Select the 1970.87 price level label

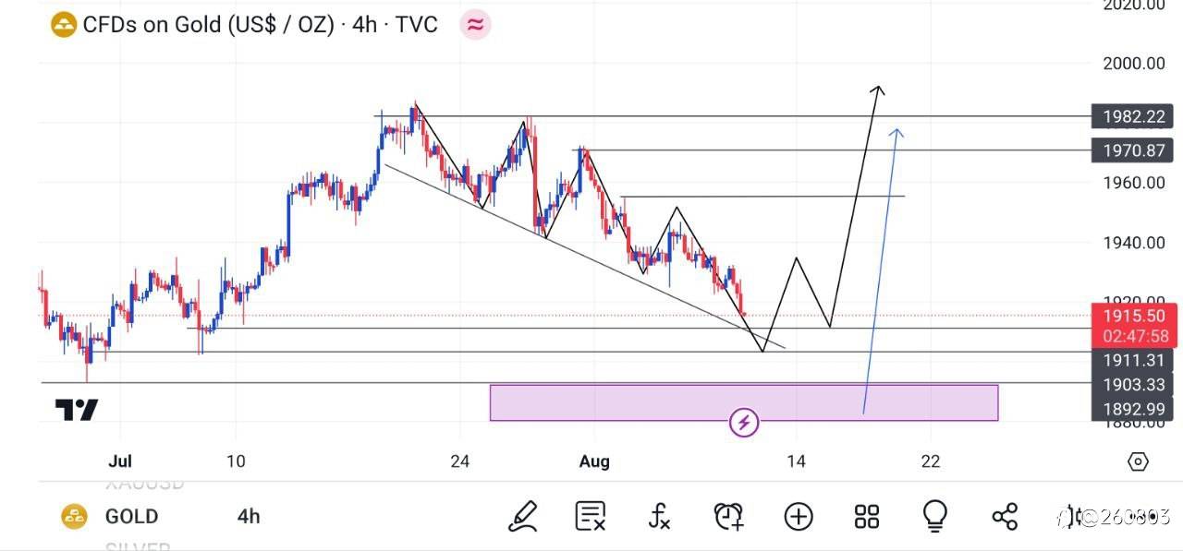pos(1132,150)
